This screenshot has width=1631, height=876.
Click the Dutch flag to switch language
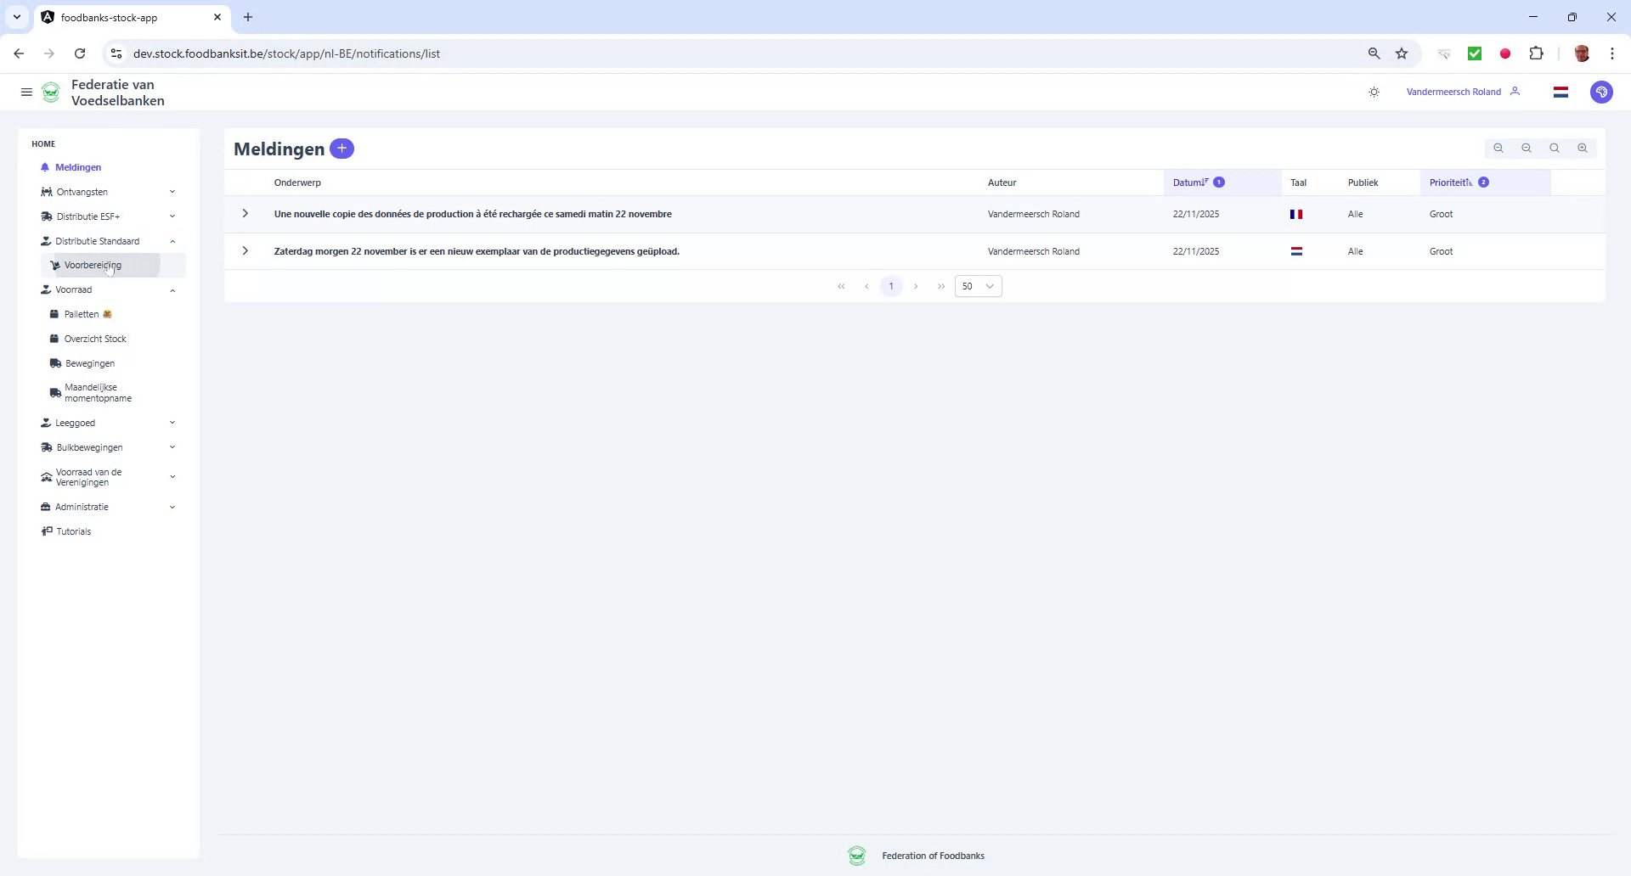click(1560, 92)
